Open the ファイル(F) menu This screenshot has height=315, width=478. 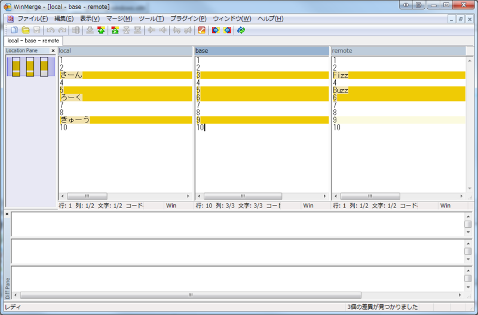coord(33,19)
